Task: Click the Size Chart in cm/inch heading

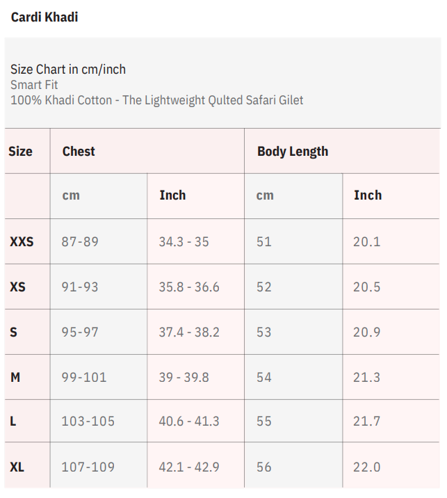Action: click(68, 70)
